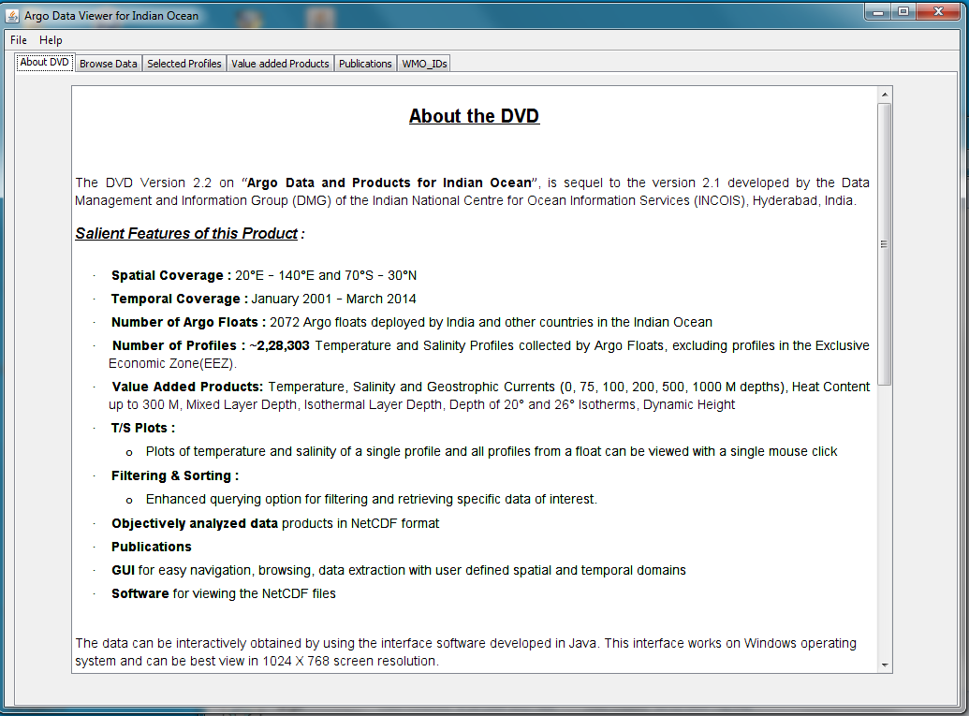The width and height of the screenshot is (969, 716).
Task: Go to Value added Products tab
Action: pyautogui.click(x=280, y=64)
